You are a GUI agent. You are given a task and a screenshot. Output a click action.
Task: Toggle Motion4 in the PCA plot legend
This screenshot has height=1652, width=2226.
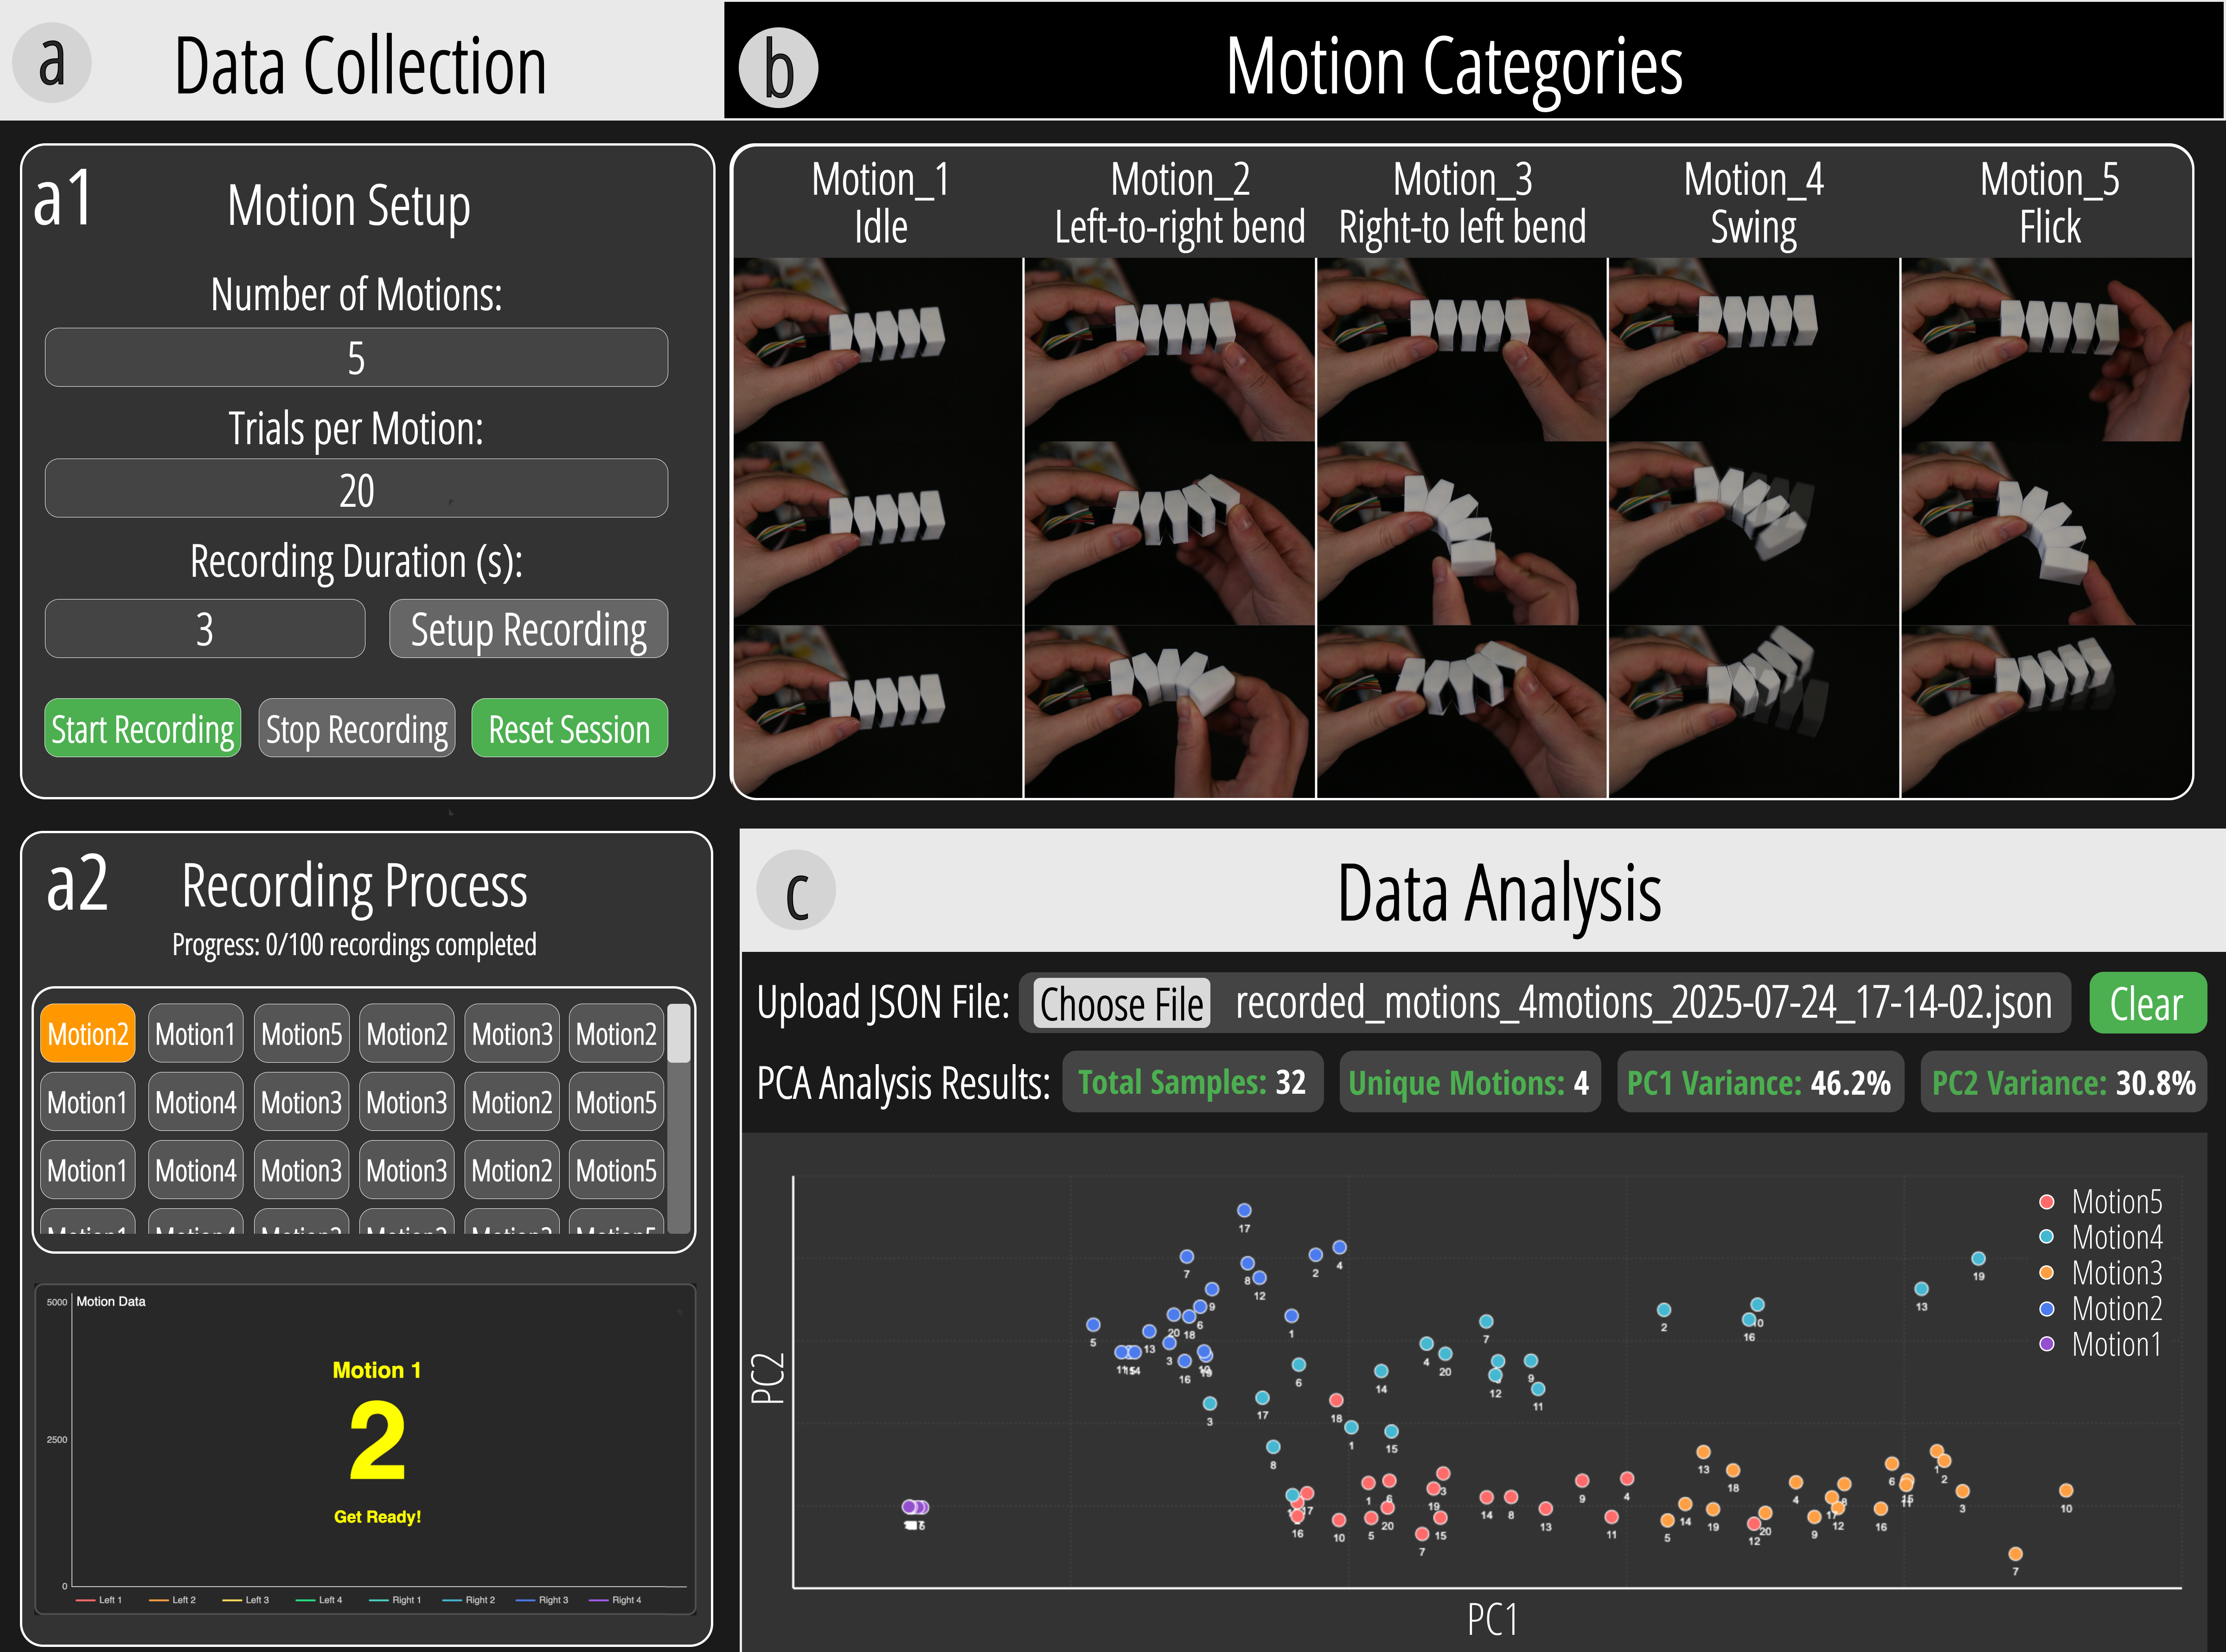point(2100,1237)
